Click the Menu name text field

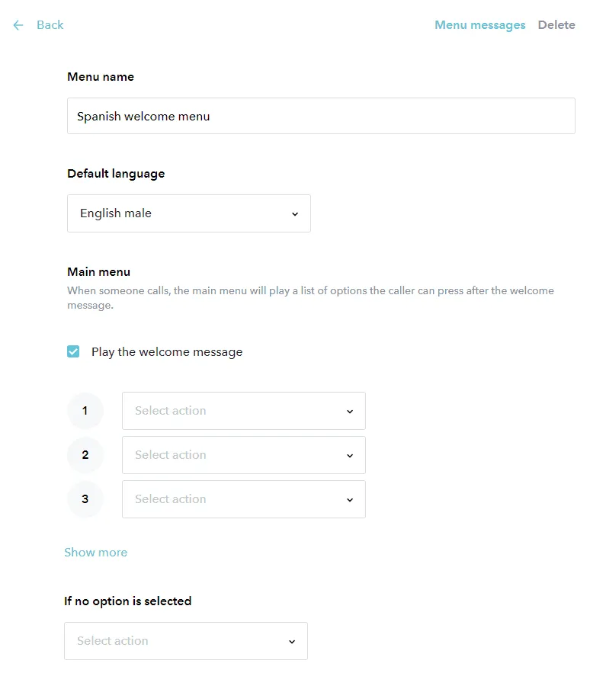[321, 117]
